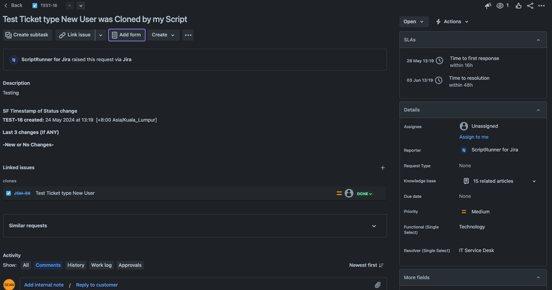Image resolution: width=552 pixels, height=290 pixels.
Task: Click the Testing description text
Action: click(10, 93)
